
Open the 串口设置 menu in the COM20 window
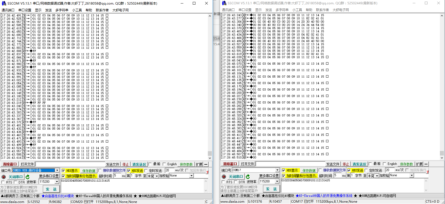click(x=25, y=10)
